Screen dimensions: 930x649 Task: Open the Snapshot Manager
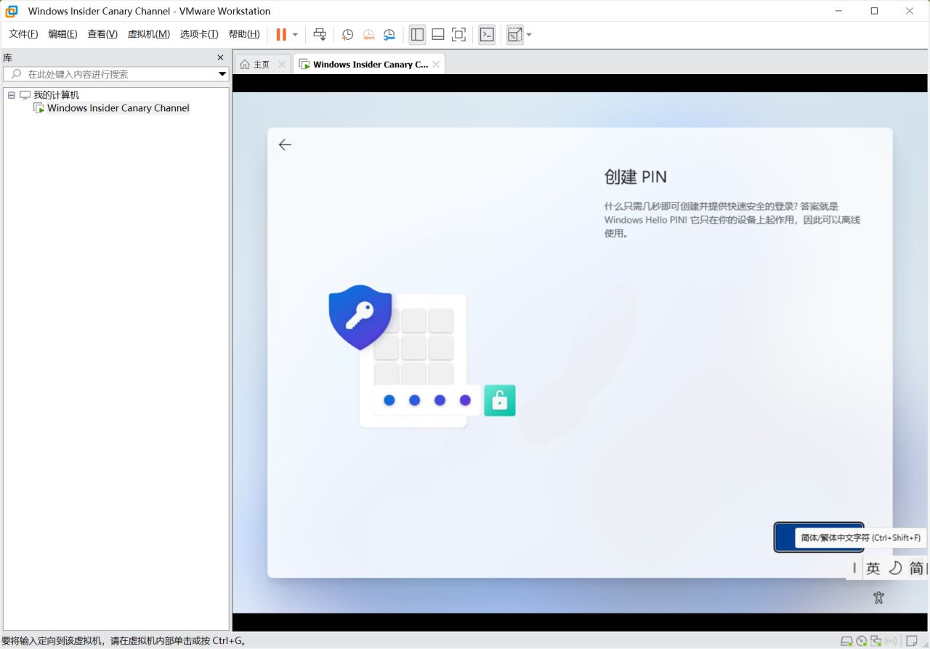(389, 34)
